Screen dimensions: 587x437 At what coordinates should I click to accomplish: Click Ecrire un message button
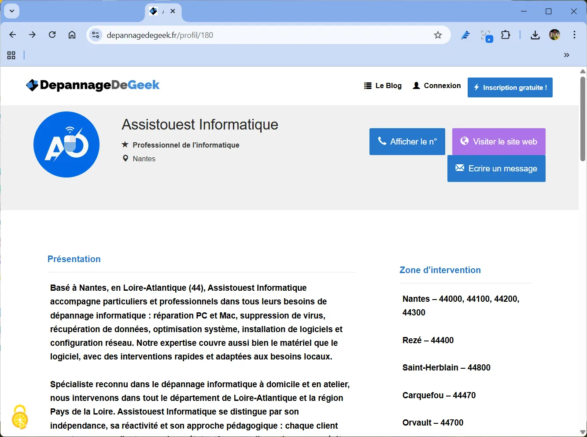pos(496,169)
